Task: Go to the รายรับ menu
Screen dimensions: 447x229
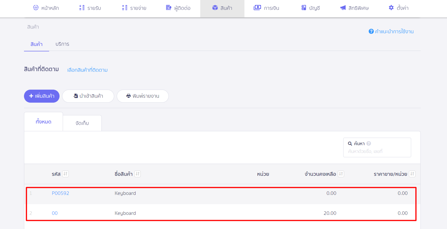Action: coord(90,8)
